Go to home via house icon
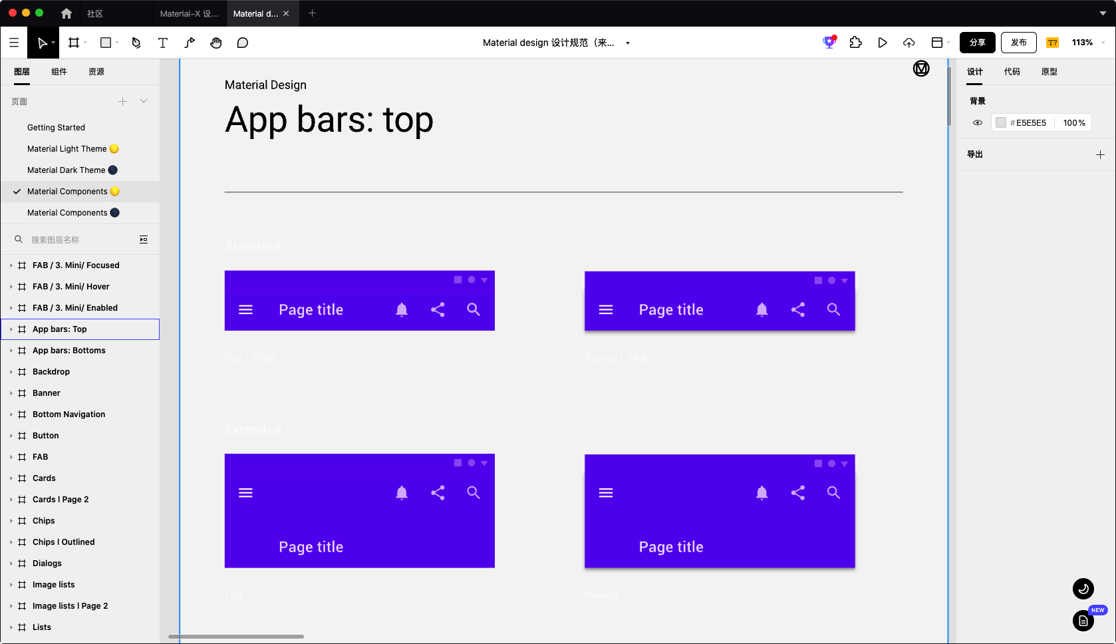This screenshot has width=1116, height=644. pos(67,13)
